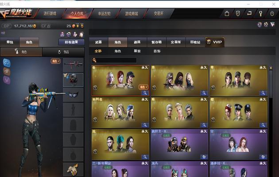
Task: Click the purple icon beside the character preview
Action: (x=7, y=80)
